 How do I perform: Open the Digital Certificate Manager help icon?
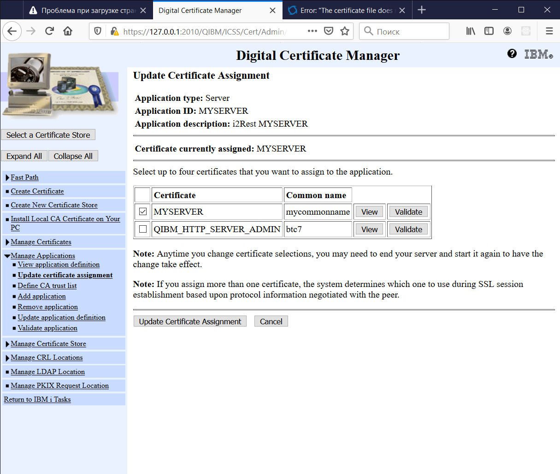coord(512,53)
